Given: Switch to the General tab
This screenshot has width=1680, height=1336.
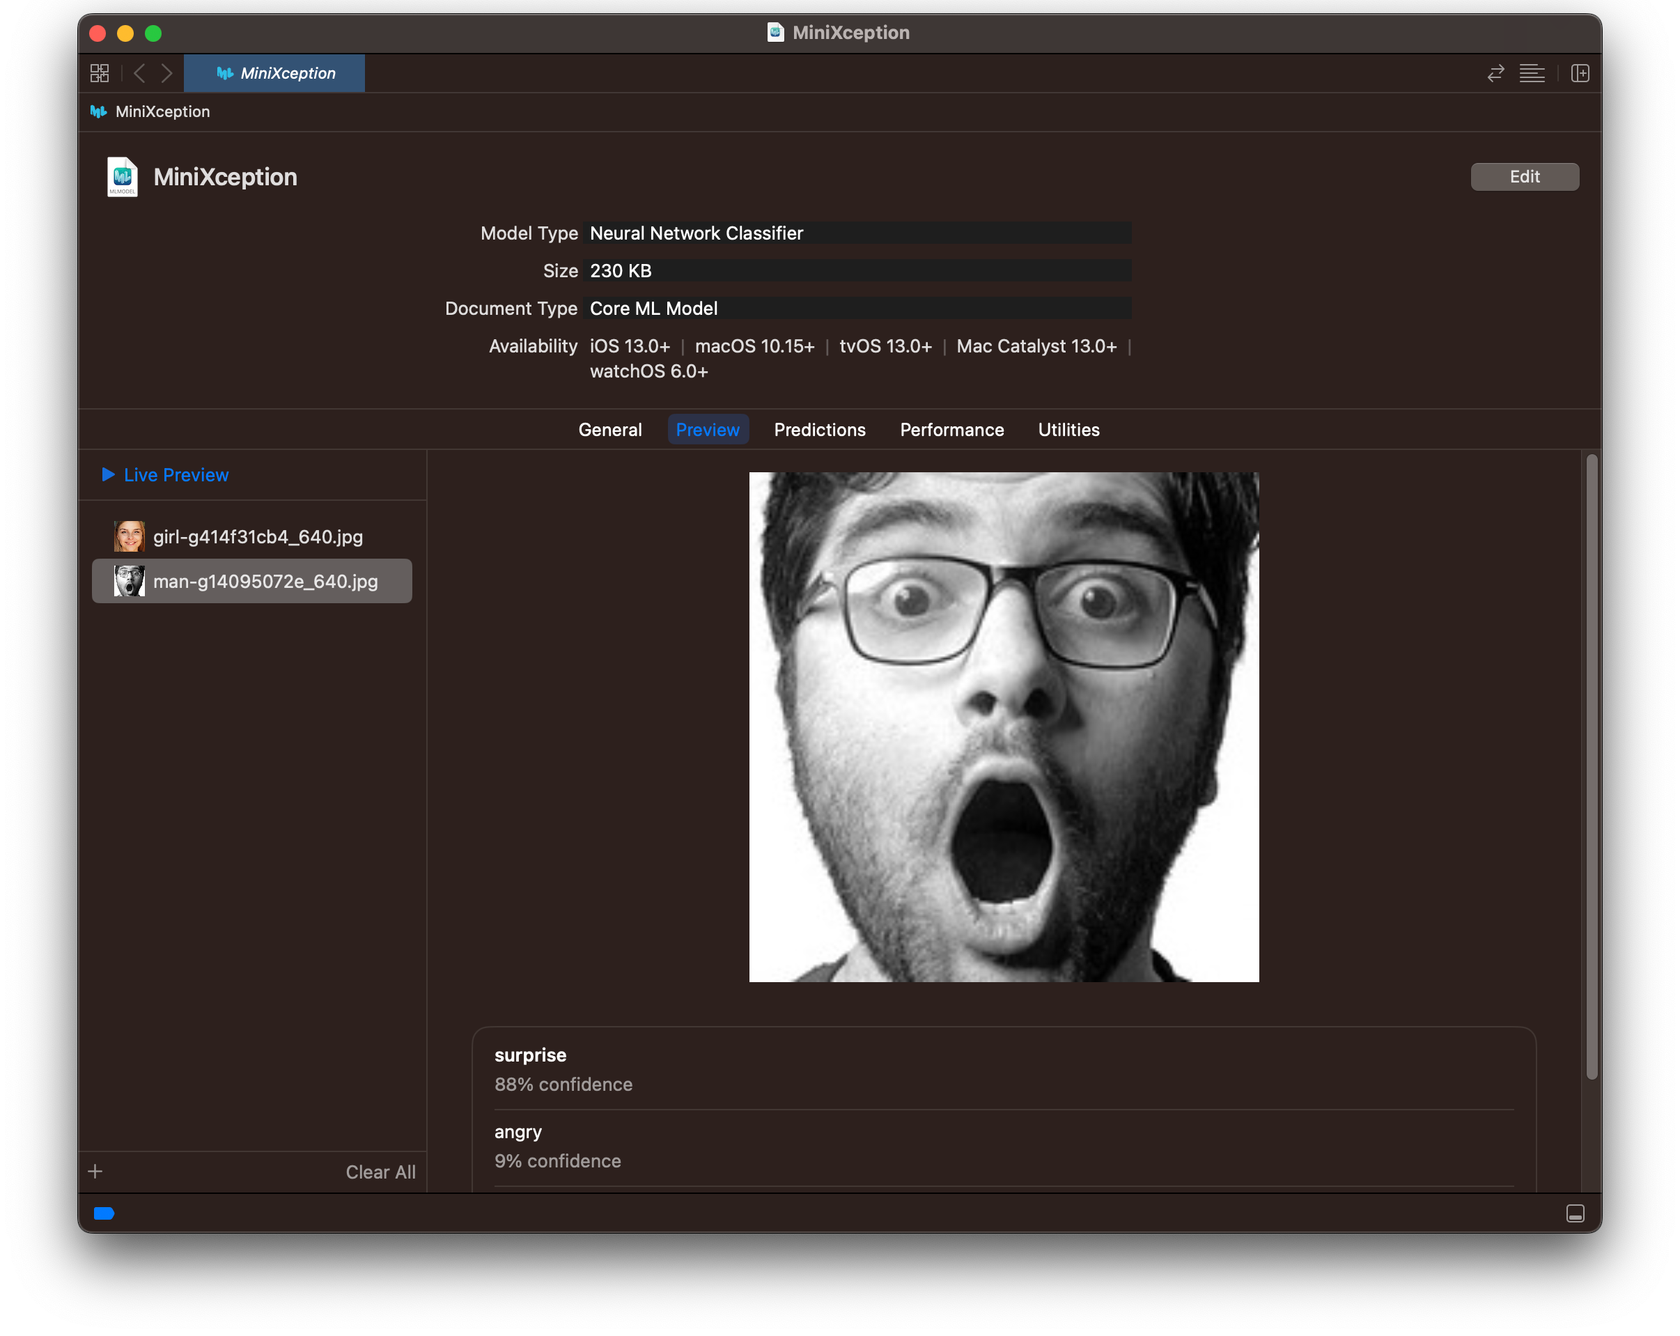Looking at the screenshot, I should point(609,430).
